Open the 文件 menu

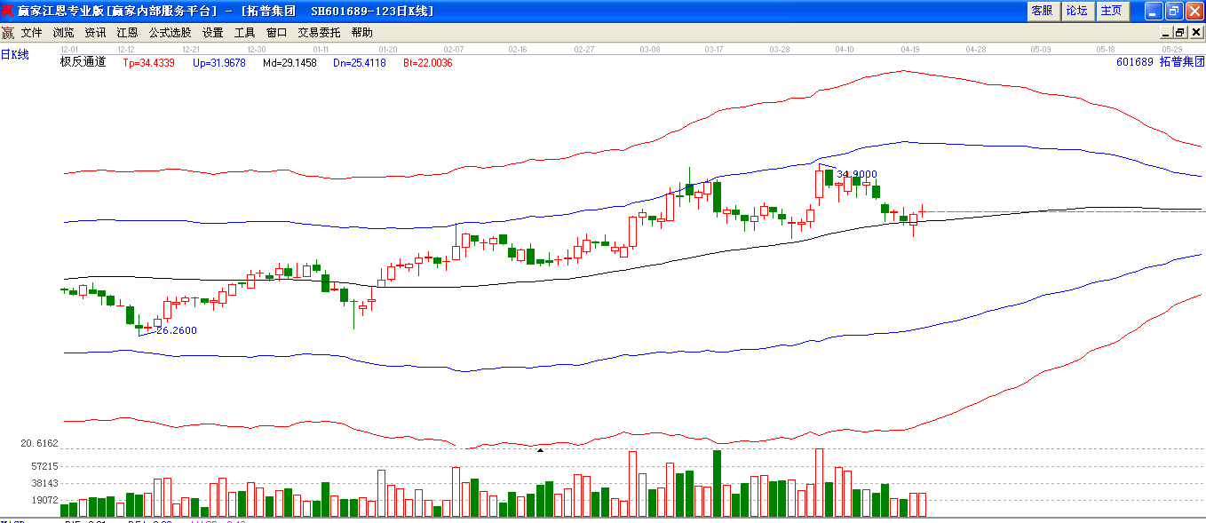tap(32, 32)
